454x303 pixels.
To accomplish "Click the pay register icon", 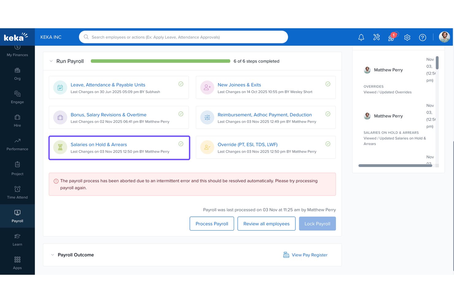I will (286, 255).
